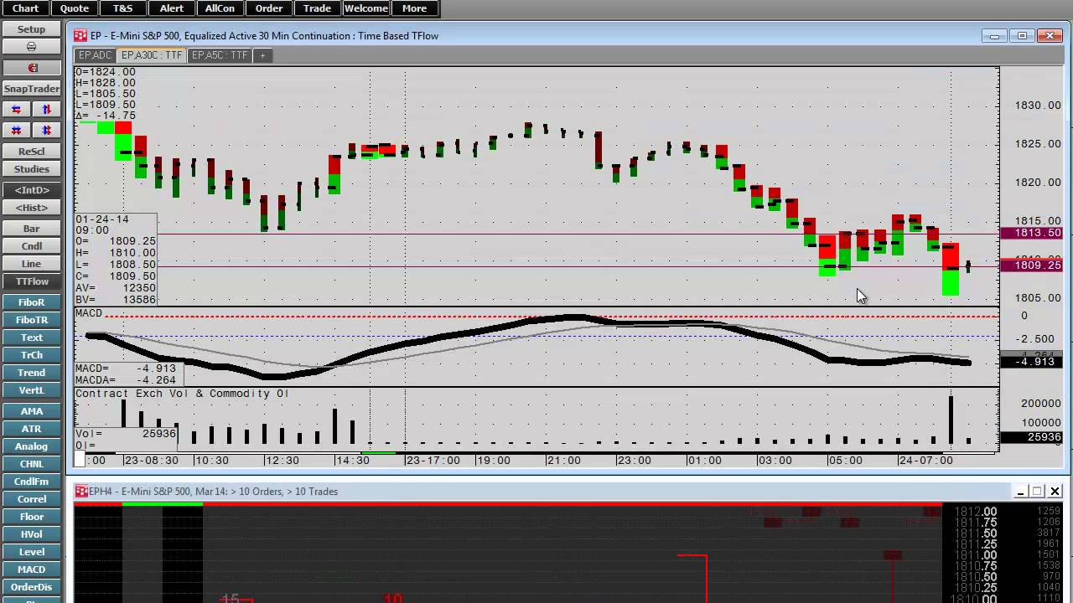
Task: Add the Correl study
Action: (32, 499)
